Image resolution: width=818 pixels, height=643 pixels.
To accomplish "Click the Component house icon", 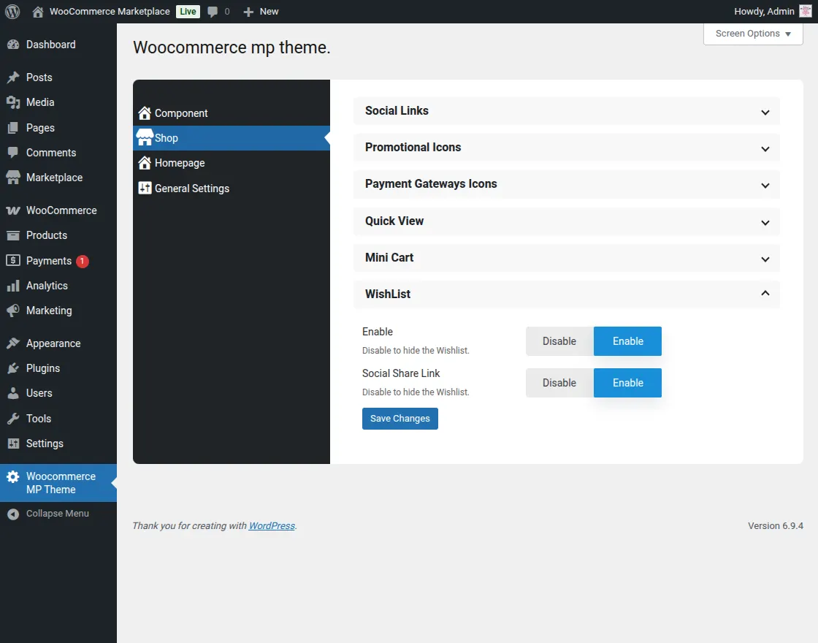I will (x=145, y=113).
